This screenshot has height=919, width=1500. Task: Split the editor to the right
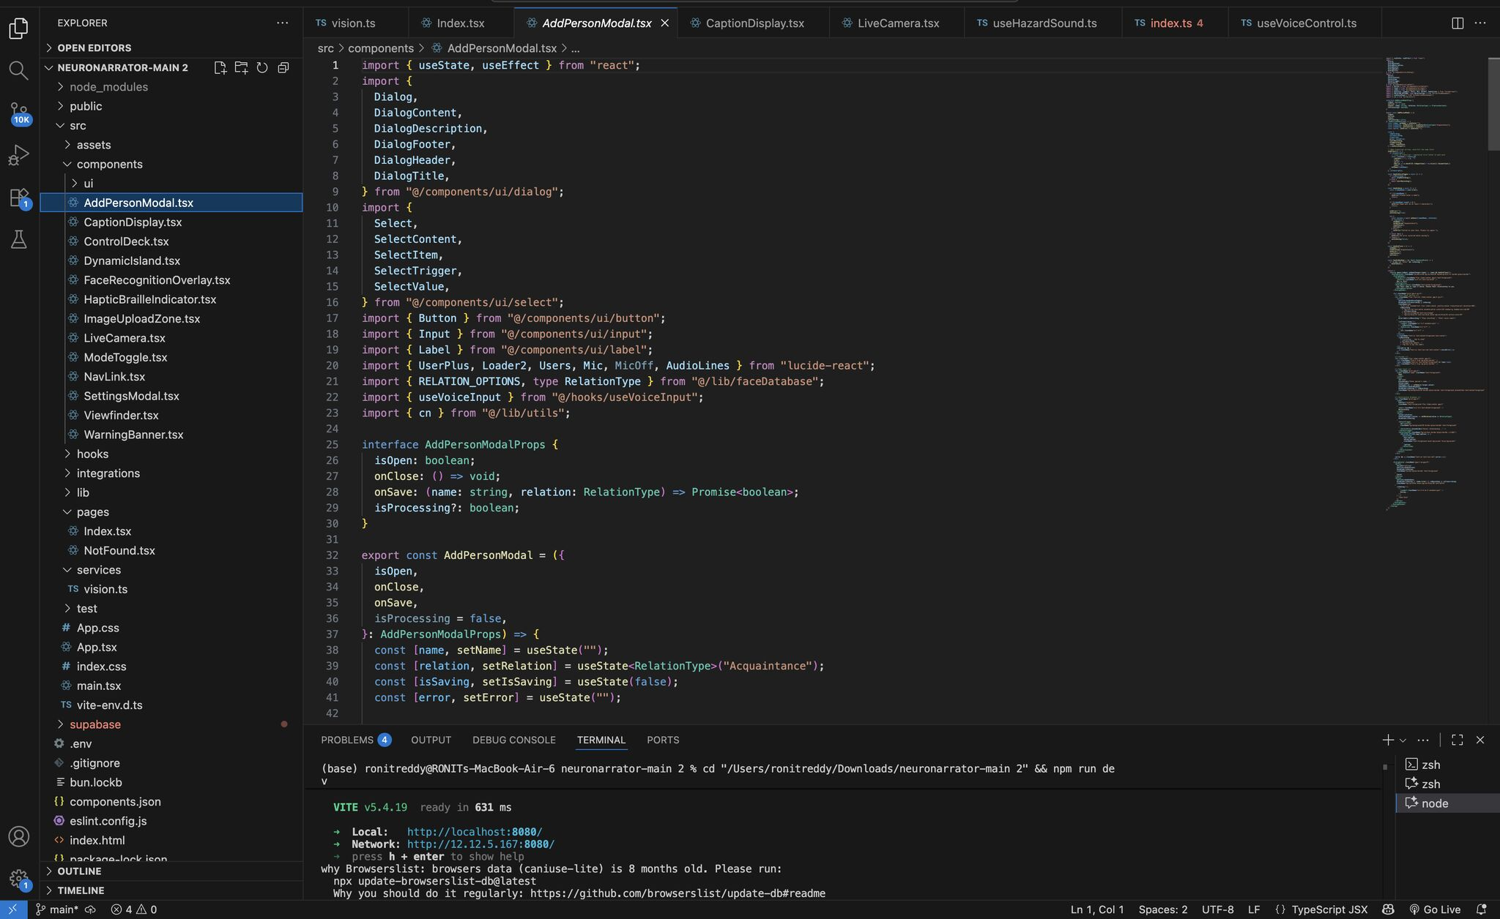pyautogui.click(x=1458, y=23)
